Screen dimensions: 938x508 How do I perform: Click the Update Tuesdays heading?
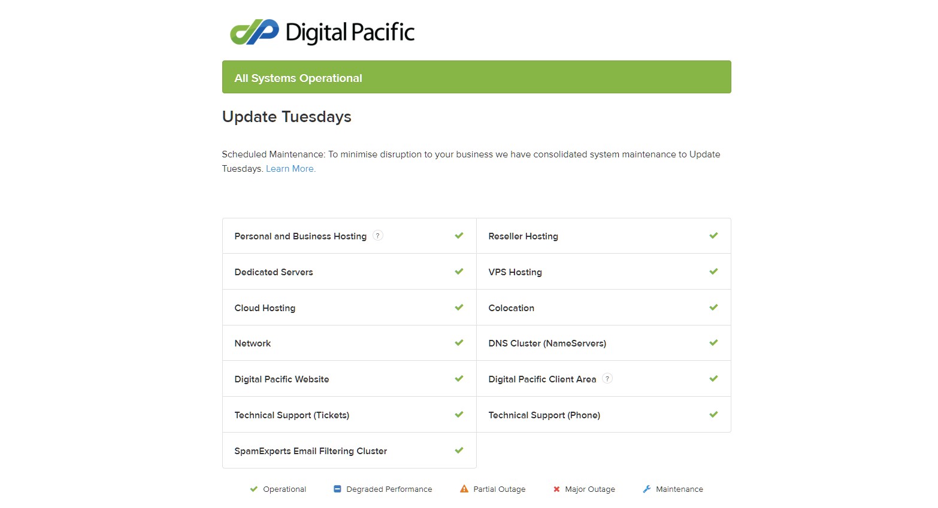tap(286, 117)
